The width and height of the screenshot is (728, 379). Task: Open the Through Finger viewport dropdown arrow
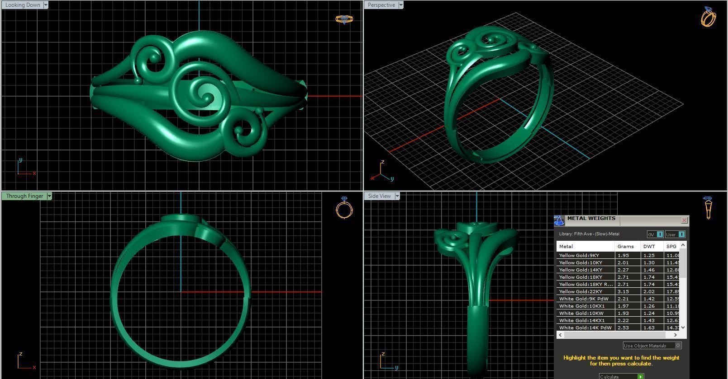pyautogui.click(x=49, y=196)
